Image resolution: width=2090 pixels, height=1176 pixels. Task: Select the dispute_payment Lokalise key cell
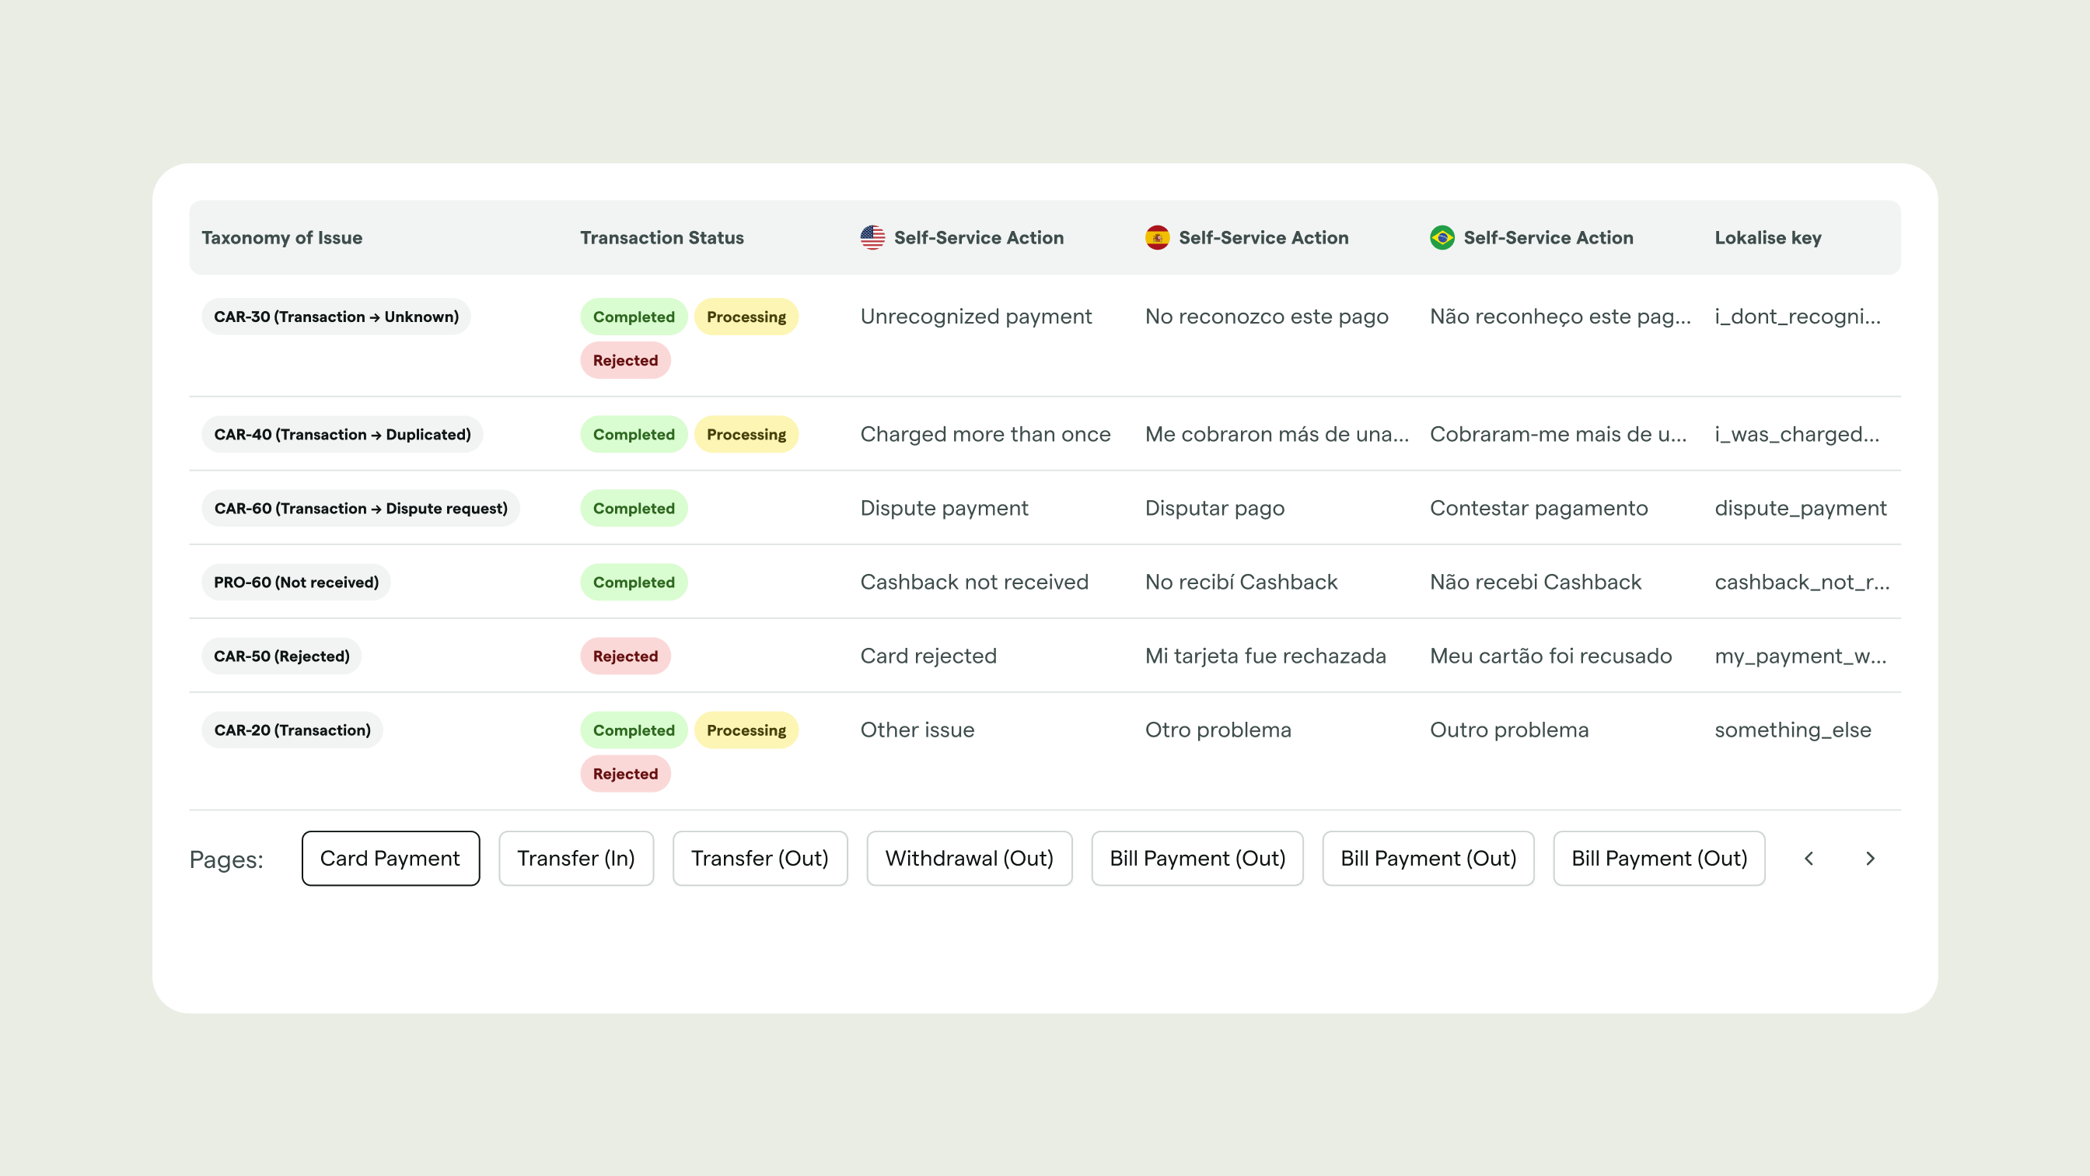pos(1799,508)
